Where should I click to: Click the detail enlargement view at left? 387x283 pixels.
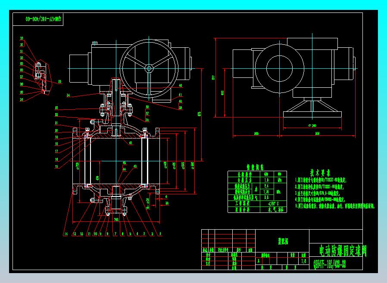coord(43,77)
